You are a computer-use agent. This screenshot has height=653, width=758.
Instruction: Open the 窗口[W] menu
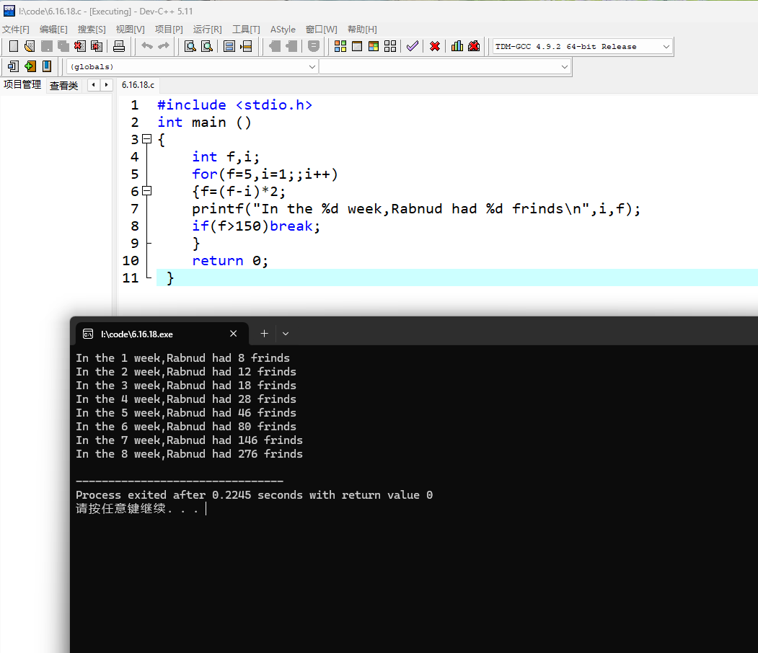click(x=322, y=30)
